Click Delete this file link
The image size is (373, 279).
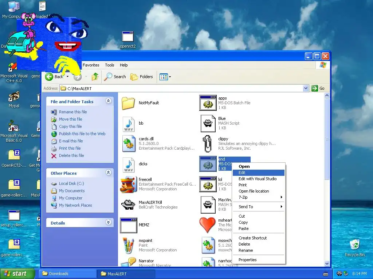[x=71, y=155]
